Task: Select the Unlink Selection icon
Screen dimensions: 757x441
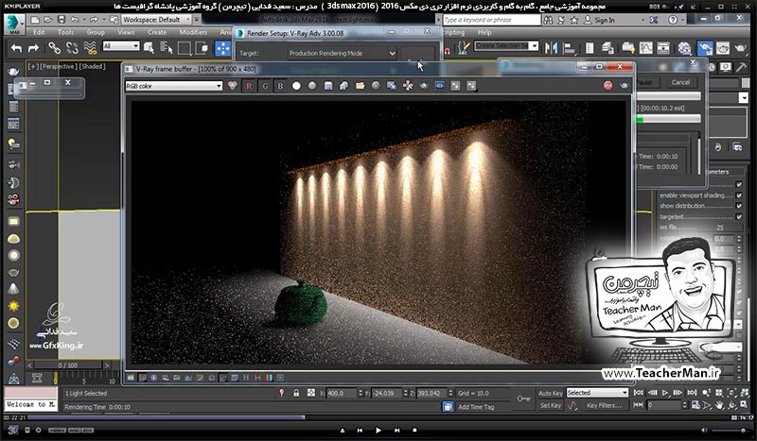Action: 72,48
